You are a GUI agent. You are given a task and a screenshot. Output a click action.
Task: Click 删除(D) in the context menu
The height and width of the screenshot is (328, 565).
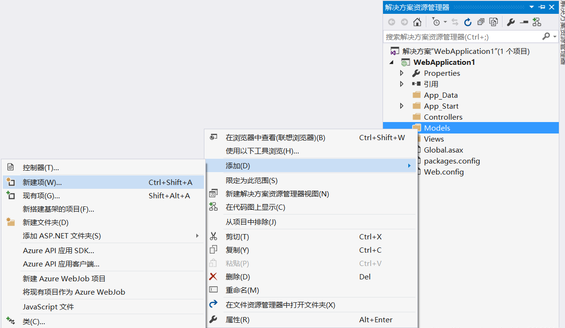[238, 277]
